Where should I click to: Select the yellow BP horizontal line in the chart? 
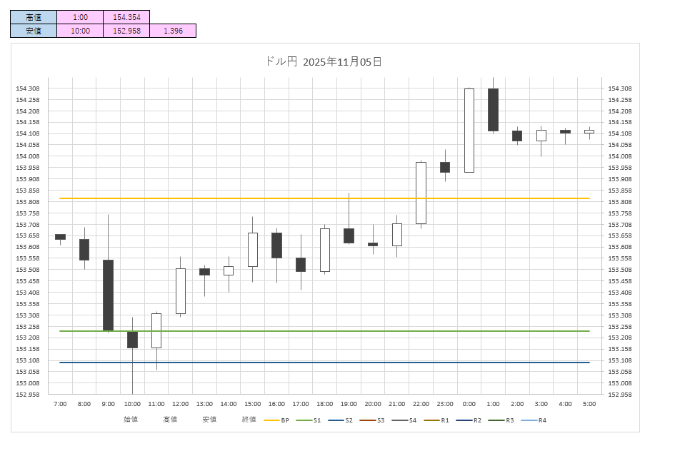[x=214, y=198]
